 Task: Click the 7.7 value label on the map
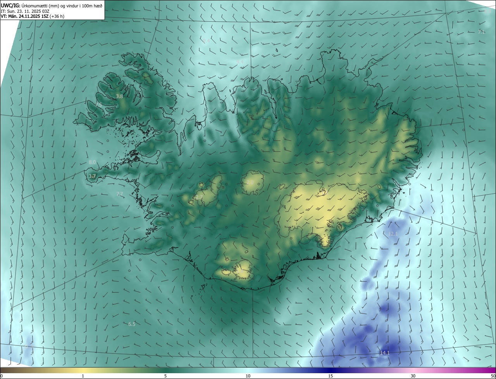click(120, 194)
